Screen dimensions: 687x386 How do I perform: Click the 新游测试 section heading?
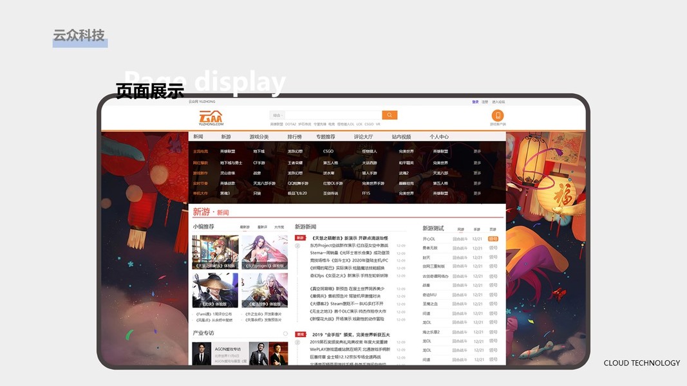tap(433, 228)
